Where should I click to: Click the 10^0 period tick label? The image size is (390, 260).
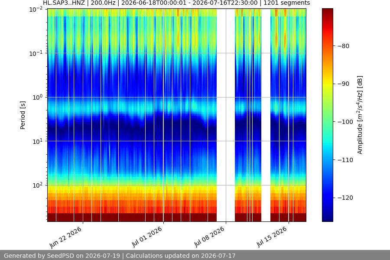[38, 97]
